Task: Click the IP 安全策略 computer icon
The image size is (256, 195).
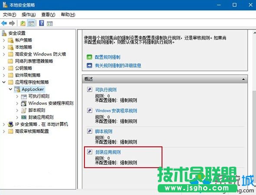Action: [x=10, y=125]
